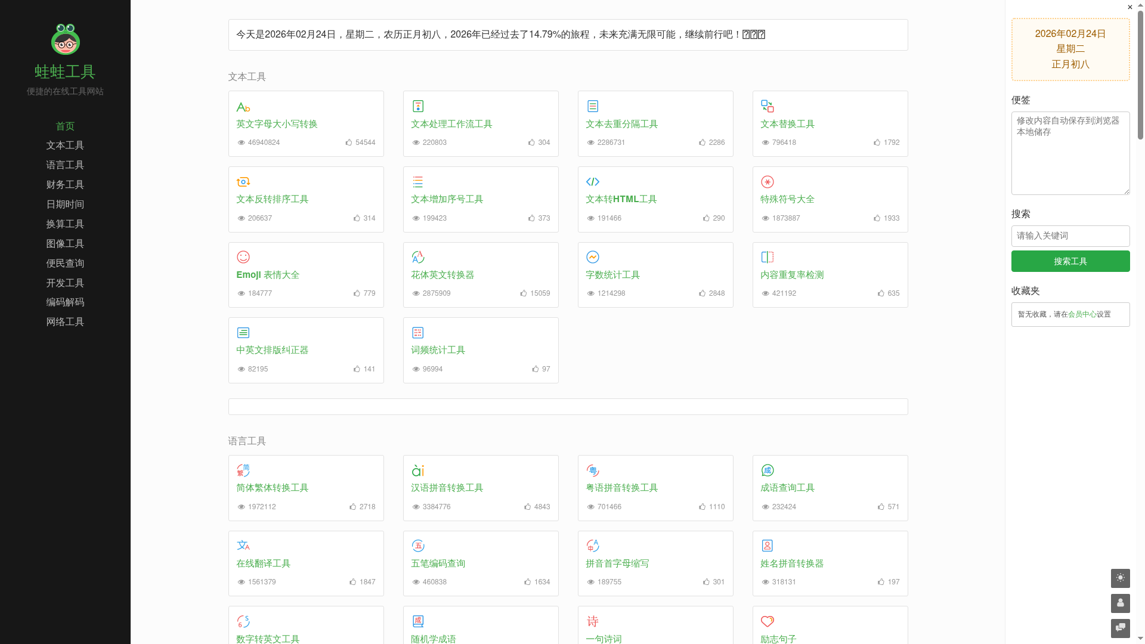Click the 特殊符号大全 asterisk icon
This screenshot has width=1145, height=644.
tap(767, 182)
